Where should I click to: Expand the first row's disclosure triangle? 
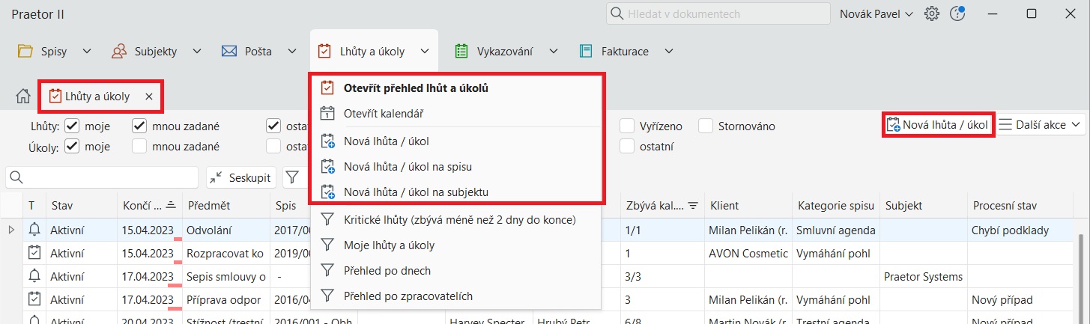pos(11,230)
